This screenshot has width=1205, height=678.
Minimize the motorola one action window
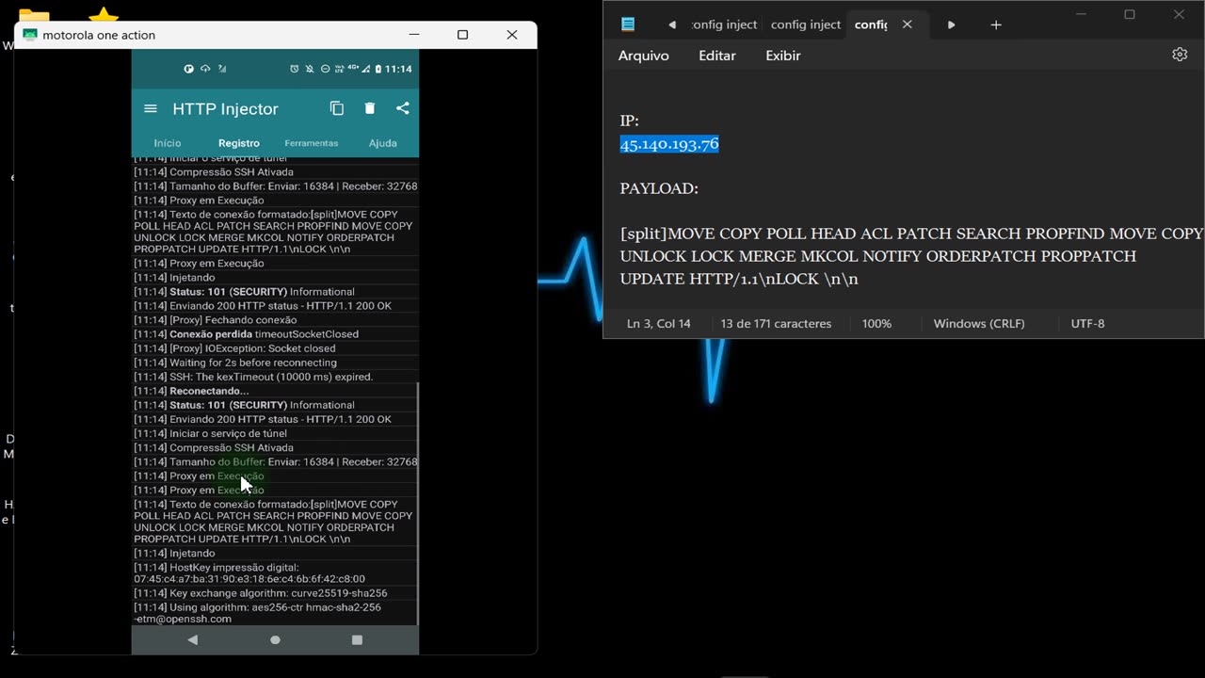413,35
